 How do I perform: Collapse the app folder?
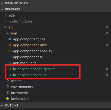coord(8,33)
